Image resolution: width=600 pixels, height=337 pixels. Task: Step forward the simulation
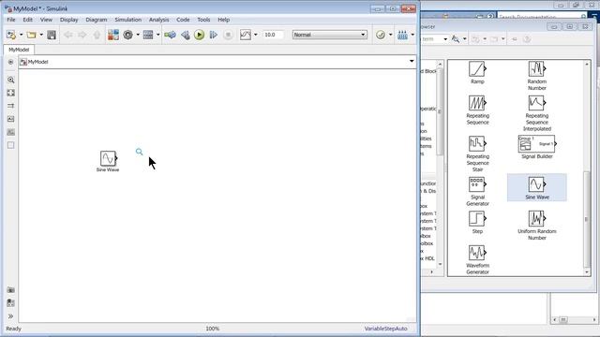pos(214,35)
